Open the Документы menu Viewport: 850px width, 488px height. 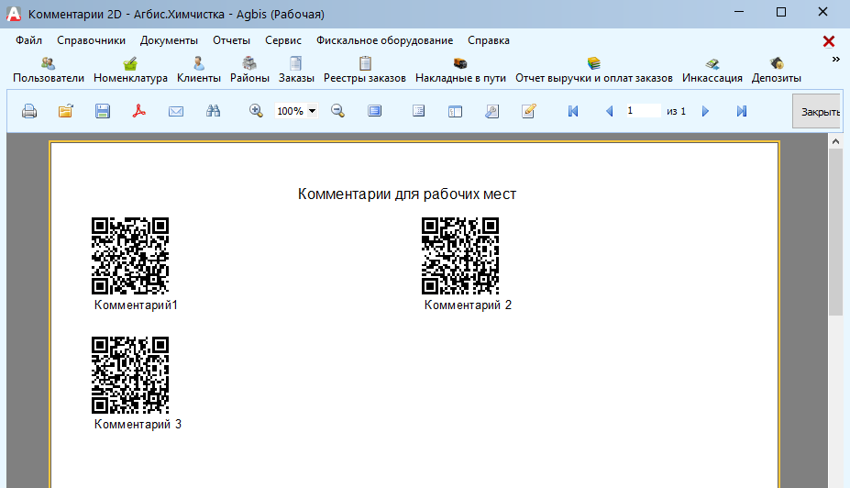point(169,40)
